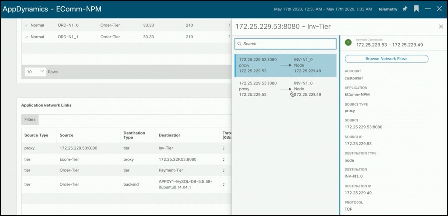
Task: Minimize the AppDynamics window
Action: click(428, 9)
